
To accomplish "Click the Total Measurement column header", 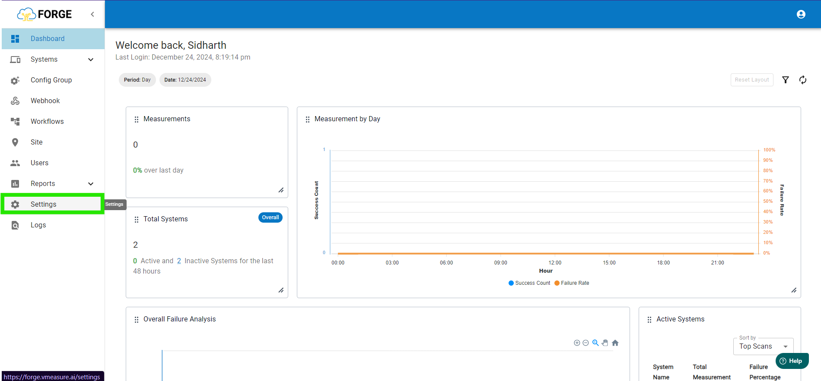I will pyautogui.click(x=712, y=372).
